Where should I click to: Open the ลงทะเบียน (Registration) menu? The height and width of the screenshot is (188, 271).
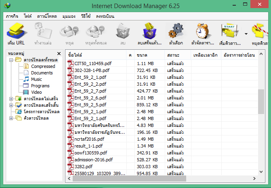click(105, 16)
